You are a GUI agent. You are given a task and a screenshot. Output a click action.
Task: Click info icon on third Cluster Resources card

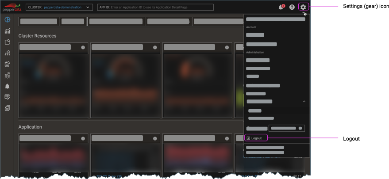pyautogui.click(x=227, y=47)
